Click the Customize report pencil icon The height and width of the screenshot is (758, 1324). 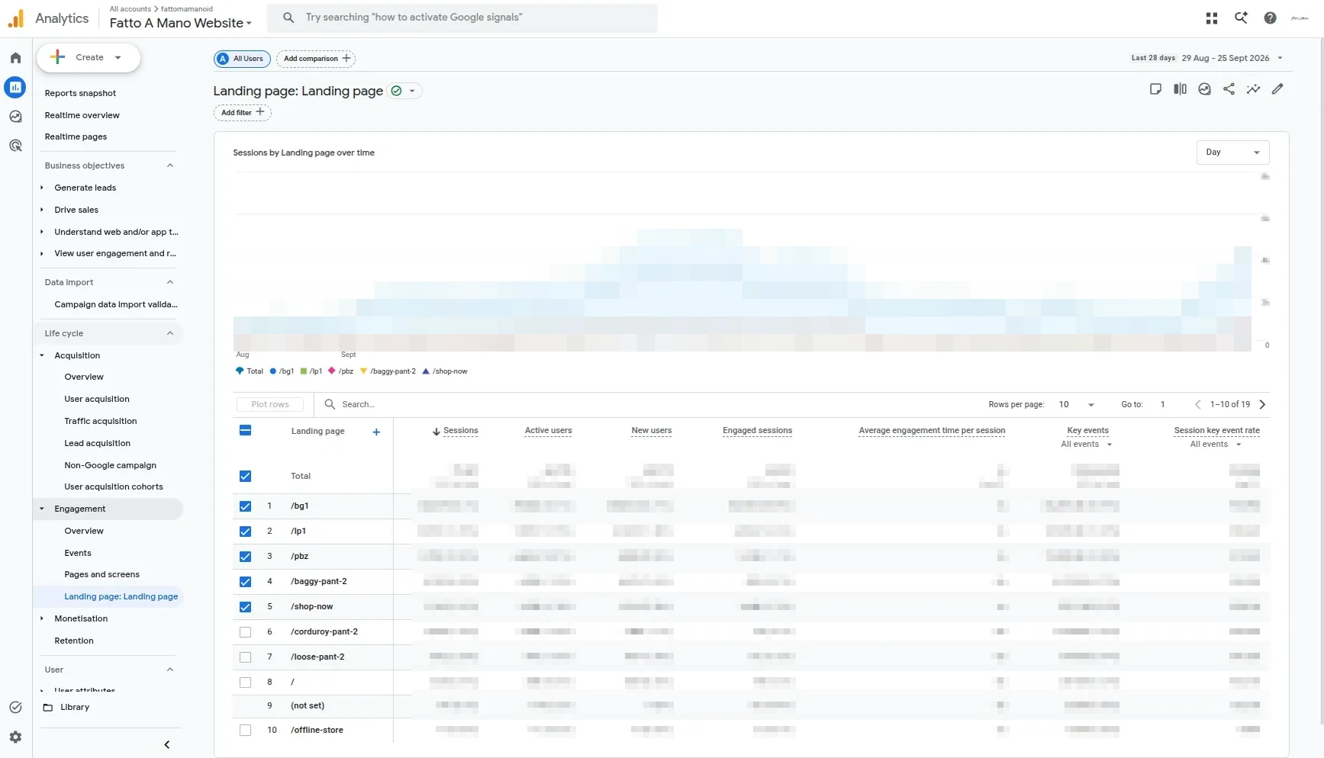[x=1277, y=89]
